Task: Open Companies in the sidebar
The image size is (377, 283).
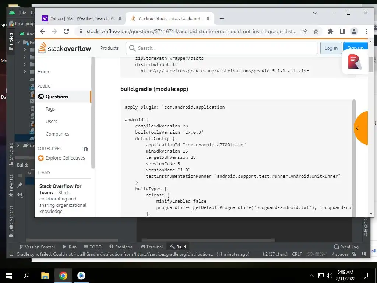Action: 57,134
